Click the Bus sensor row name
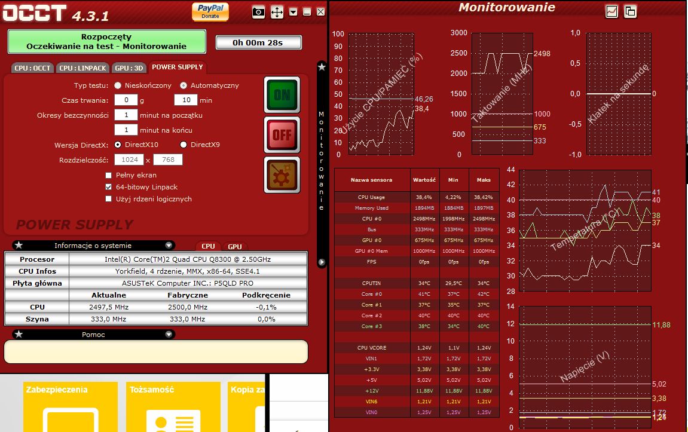The width and height of the screenshot is (688, 432). [371, 229]
